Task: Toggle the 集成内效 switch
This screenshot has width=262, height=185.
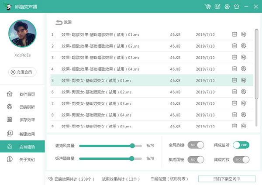Action: [241, 160]
